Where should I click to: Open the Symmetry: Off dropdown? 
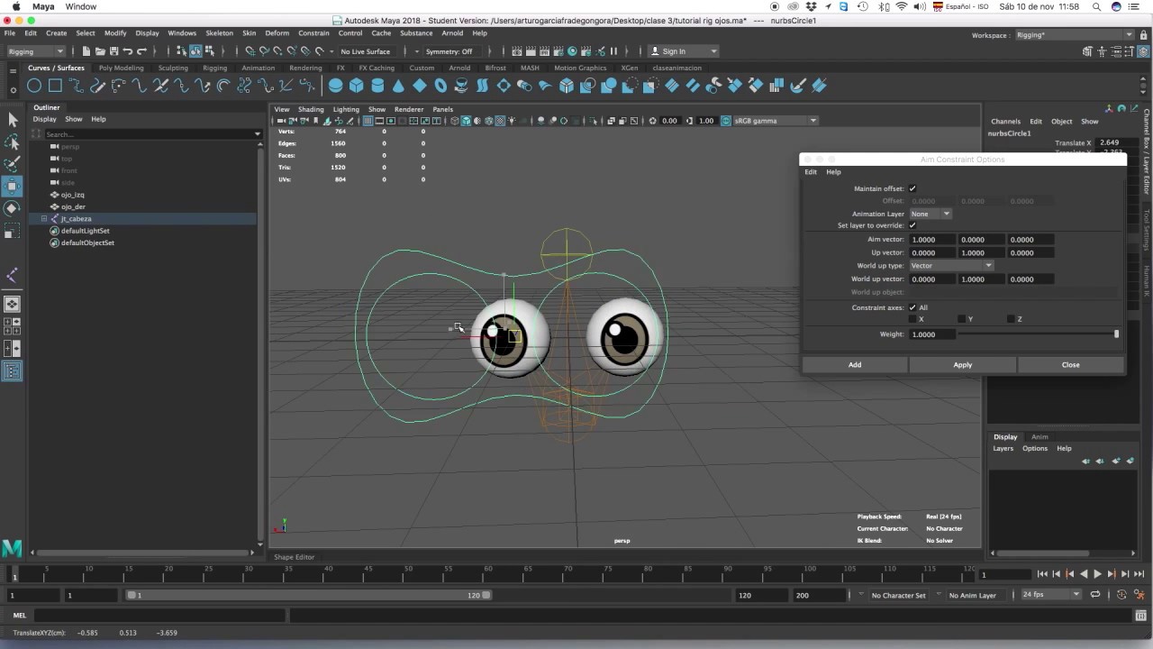click(454, 51)
